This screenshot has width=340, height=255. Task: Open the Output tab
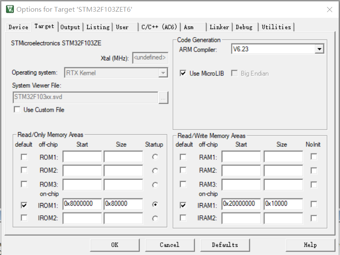(70, 27)
